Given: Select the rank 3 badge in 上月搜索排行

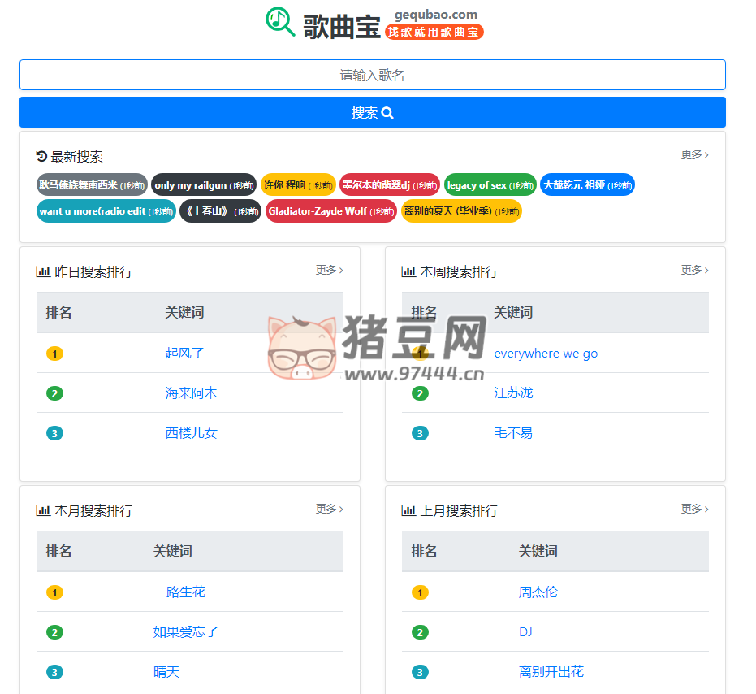Looking at the screenshot, I should pyautogui.click(x=420, y=672).
